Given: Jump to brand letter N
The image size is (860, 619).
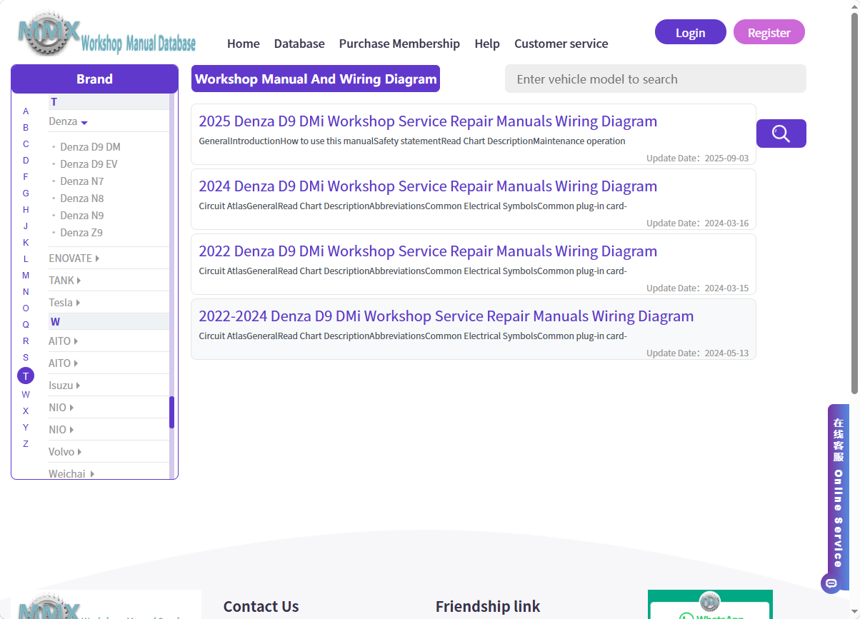Looking at the screenshot, I should coord(26,292).
